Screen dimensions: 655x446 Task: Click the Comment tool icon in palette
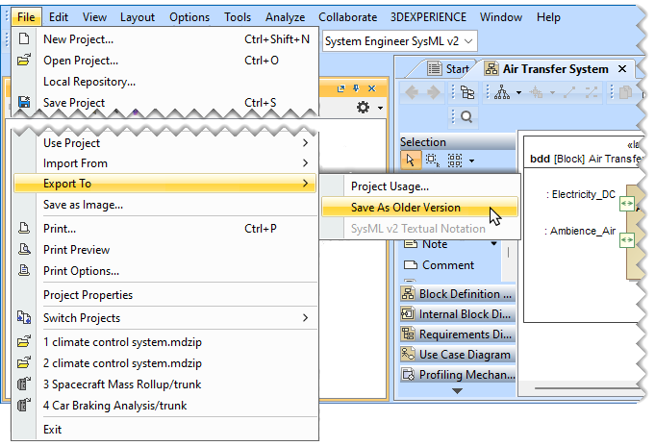411,264
